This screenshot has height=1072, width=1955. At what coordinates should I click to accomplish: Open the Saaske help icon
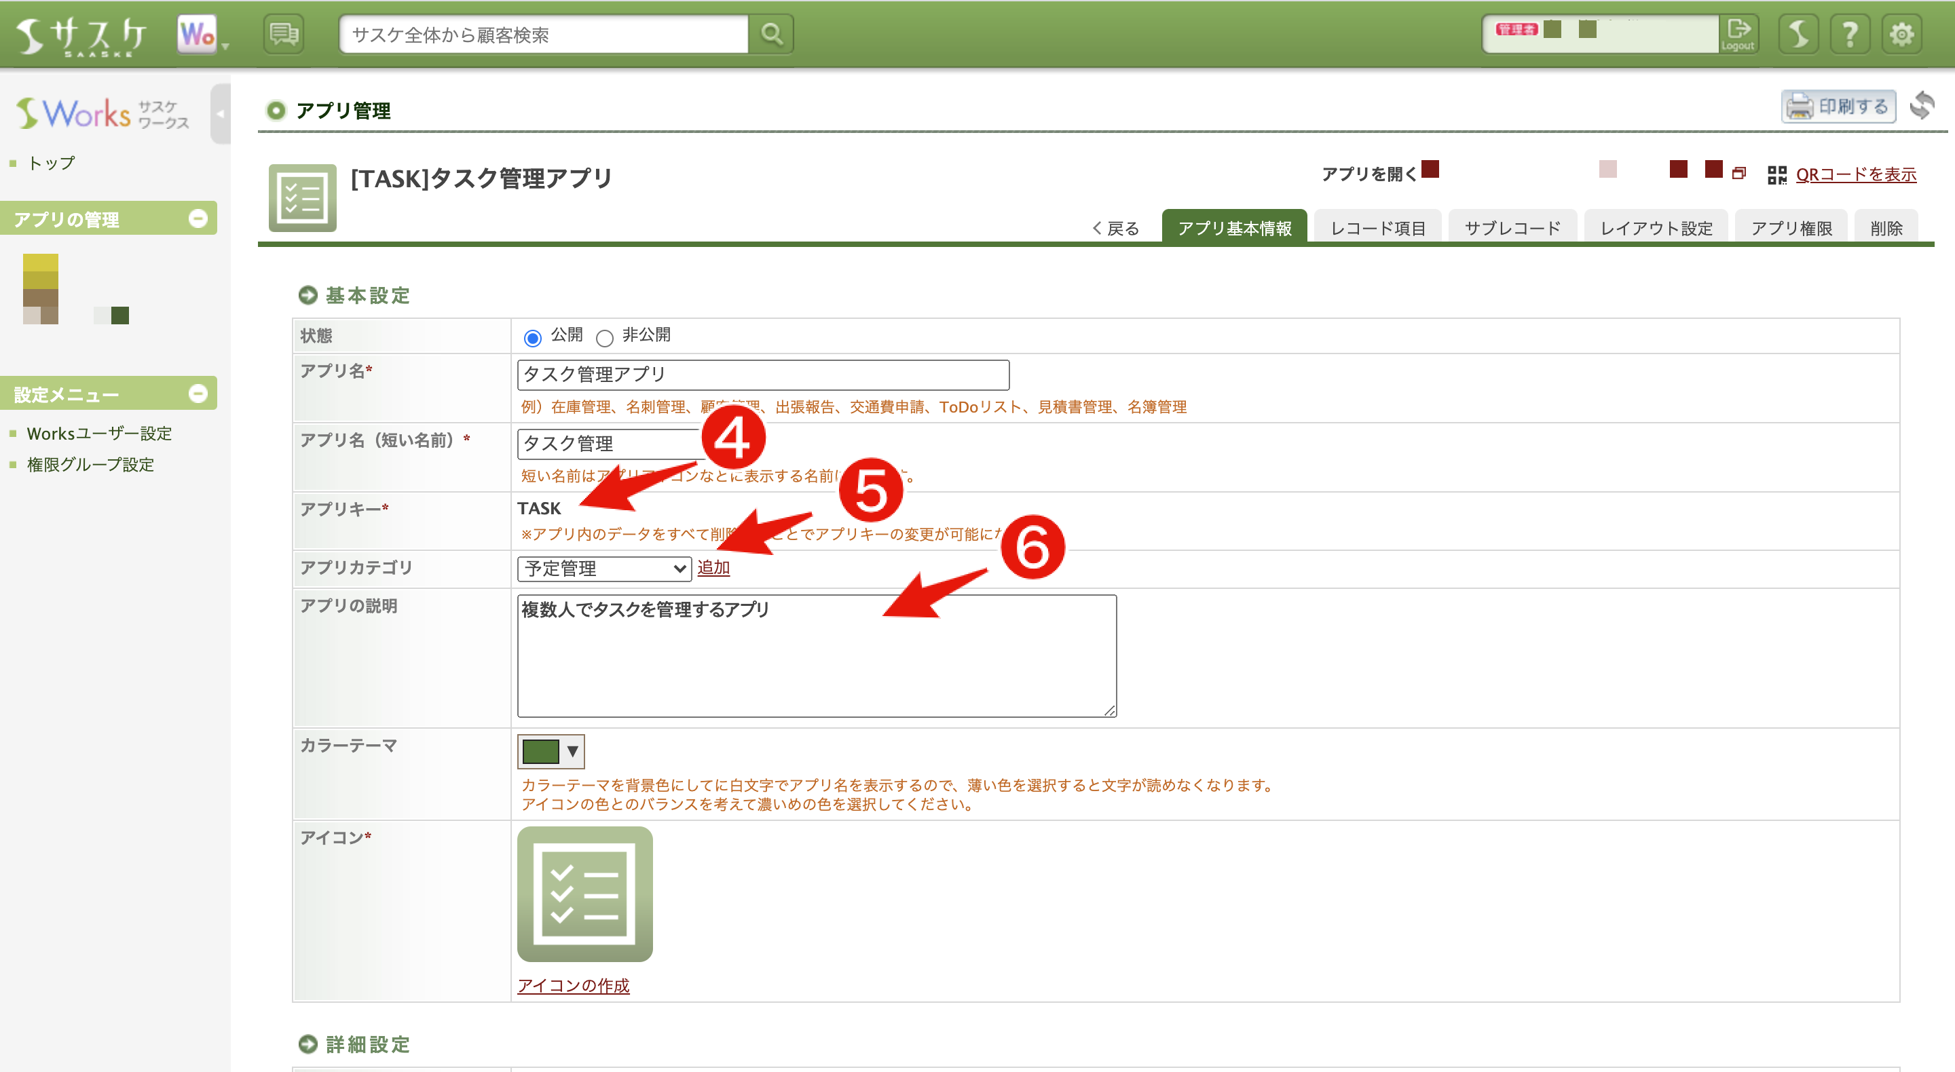pos(1850,33)
